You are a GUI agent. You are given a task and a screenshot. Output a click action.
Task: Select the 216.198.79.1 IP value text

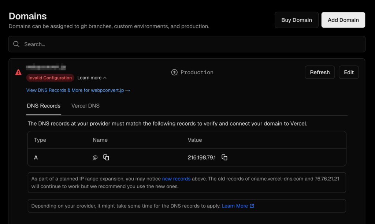[201, 157]
